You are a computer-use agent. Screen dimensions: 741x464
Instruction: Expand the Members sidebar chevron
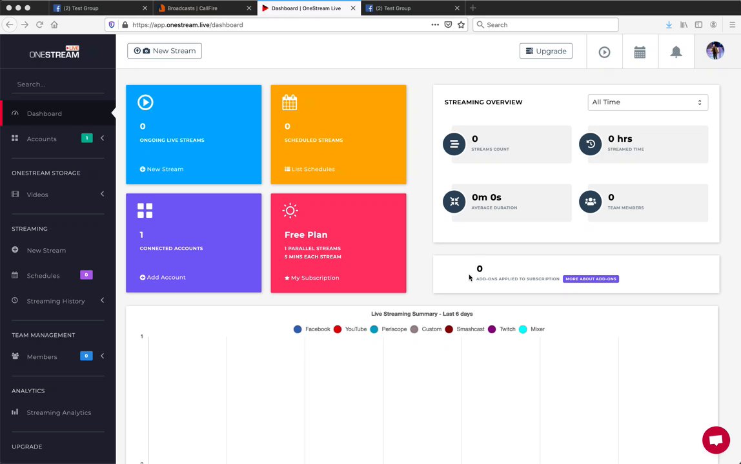(103, 356)
